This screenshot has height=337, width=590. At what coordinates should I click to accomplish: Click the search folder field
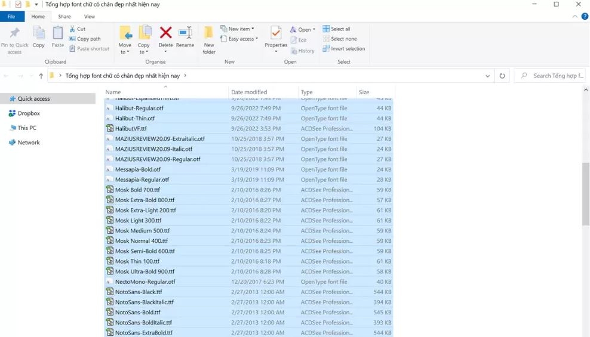[551, 76]
